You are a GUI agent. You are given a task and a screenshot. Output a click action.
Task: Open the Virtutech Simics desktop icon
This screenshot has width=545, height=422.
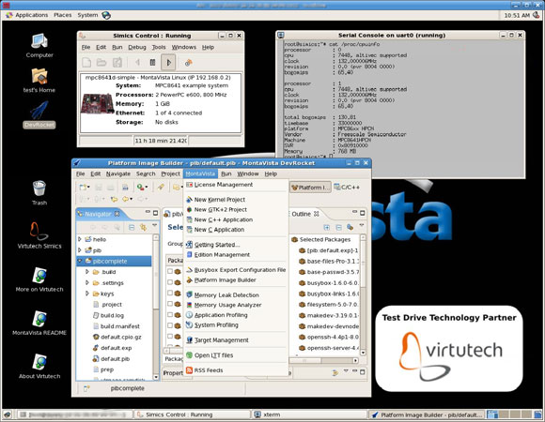tap(39, 235)
